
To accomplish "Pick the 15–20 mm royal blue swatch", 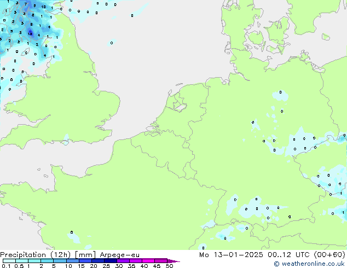I will click(85, 261).
